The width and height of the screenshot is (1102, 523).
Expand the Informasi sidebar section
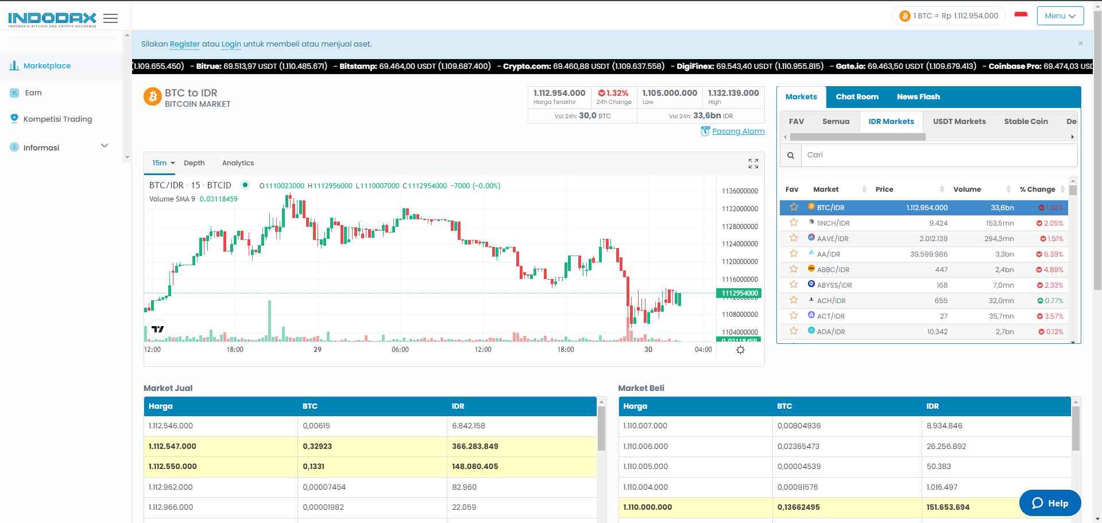(105, 146)
